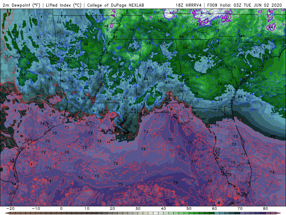
Task: Click the "F009" forecast hour text
Action: tap(212, 5)
